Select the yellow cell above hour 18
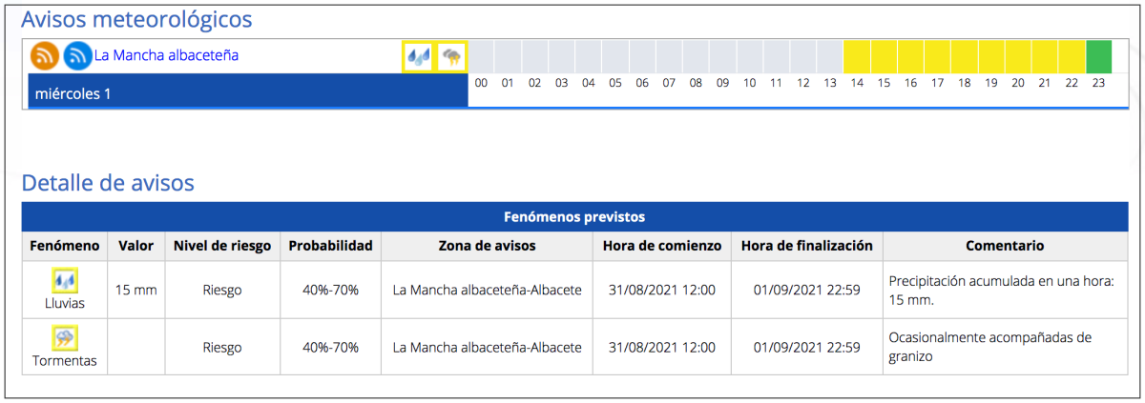The width and height of the screenshot is (1145, 403). click(x=965, y=56)
